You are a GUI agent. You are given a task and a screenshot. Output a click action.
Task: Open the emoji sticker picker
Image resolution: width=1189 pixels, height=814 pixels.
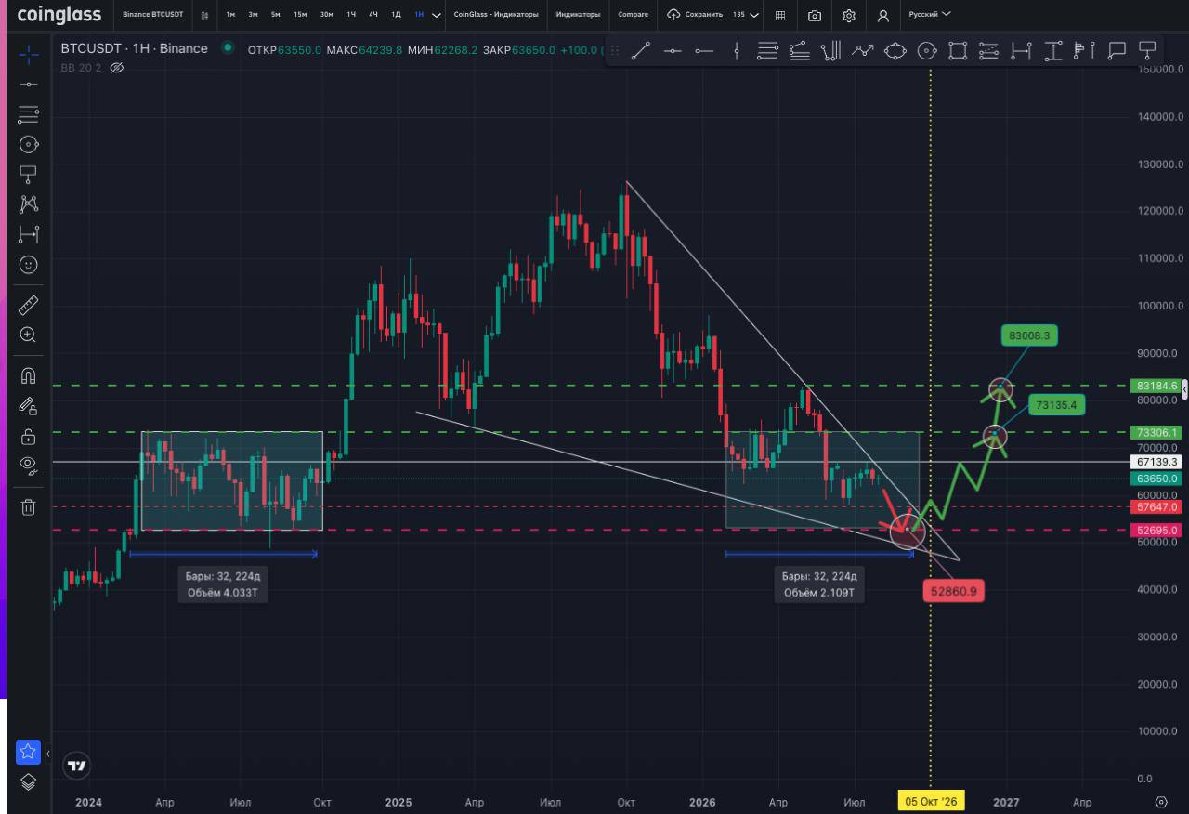click(x=29, y=265)
